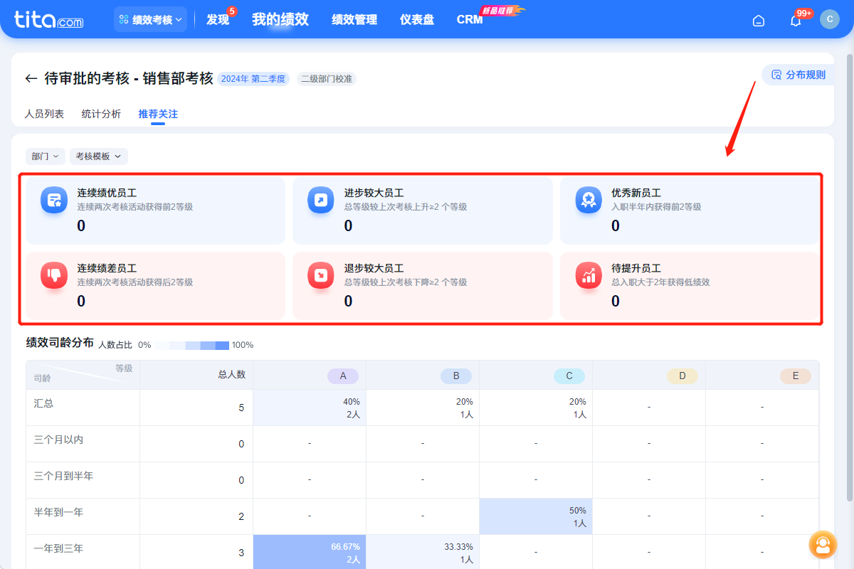The width and height of the screenshot is (854, 569).
Task: Click the 进步较大员工 arrow icon
Action: coord(321,200)
